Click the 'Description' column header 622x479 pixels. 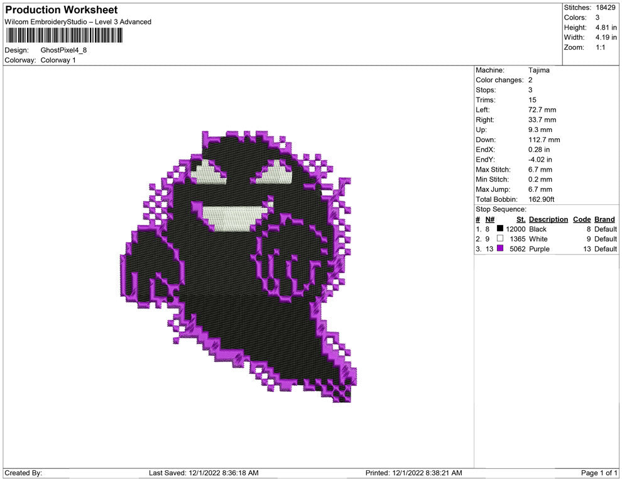pyautogui.click(x=548, y=219)
